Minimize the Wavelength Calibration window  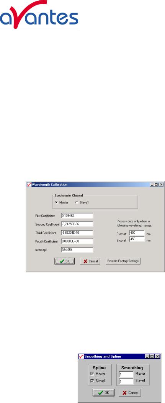tap(153, 185)
